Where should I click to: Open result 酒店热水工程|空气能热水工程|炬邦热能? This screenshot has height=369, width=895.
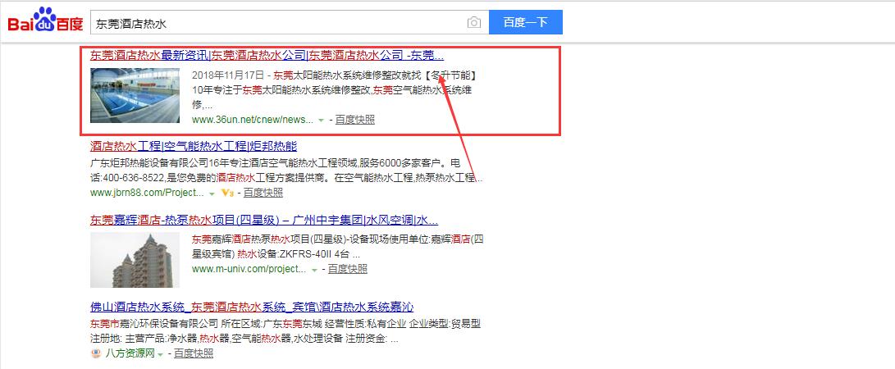pyautogui.click(x=194, y=146)
